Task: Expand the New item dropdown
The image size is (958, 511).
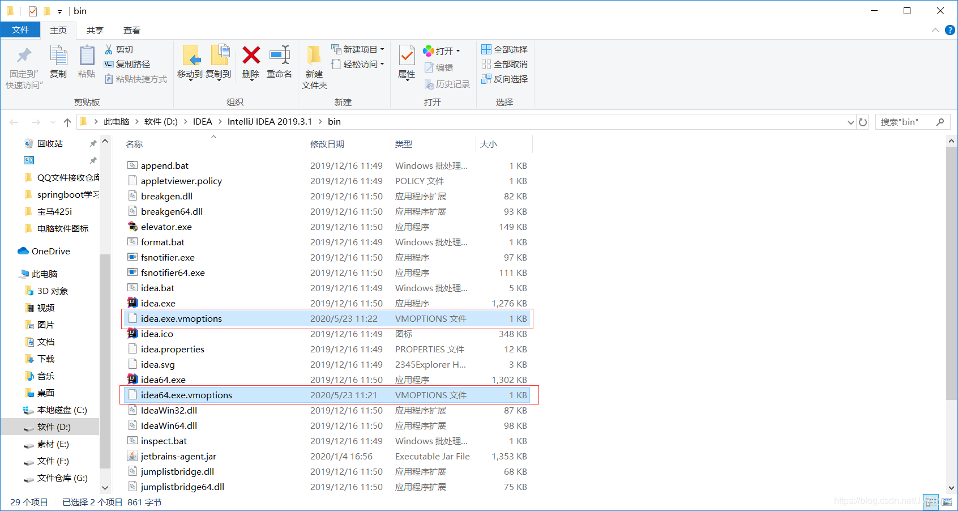Action: [x=382, y=49]
